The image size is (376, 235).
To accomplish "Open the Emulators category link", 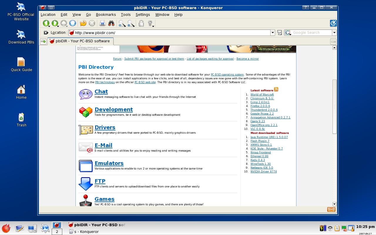I will tap(109, 163).
